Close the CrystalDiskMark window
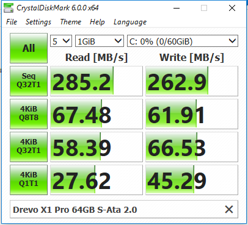 [232, 8]
